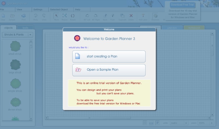This screenshot has height=129, width=219.
Task: Rotate object 90° Right
Action: coord(96,16)
